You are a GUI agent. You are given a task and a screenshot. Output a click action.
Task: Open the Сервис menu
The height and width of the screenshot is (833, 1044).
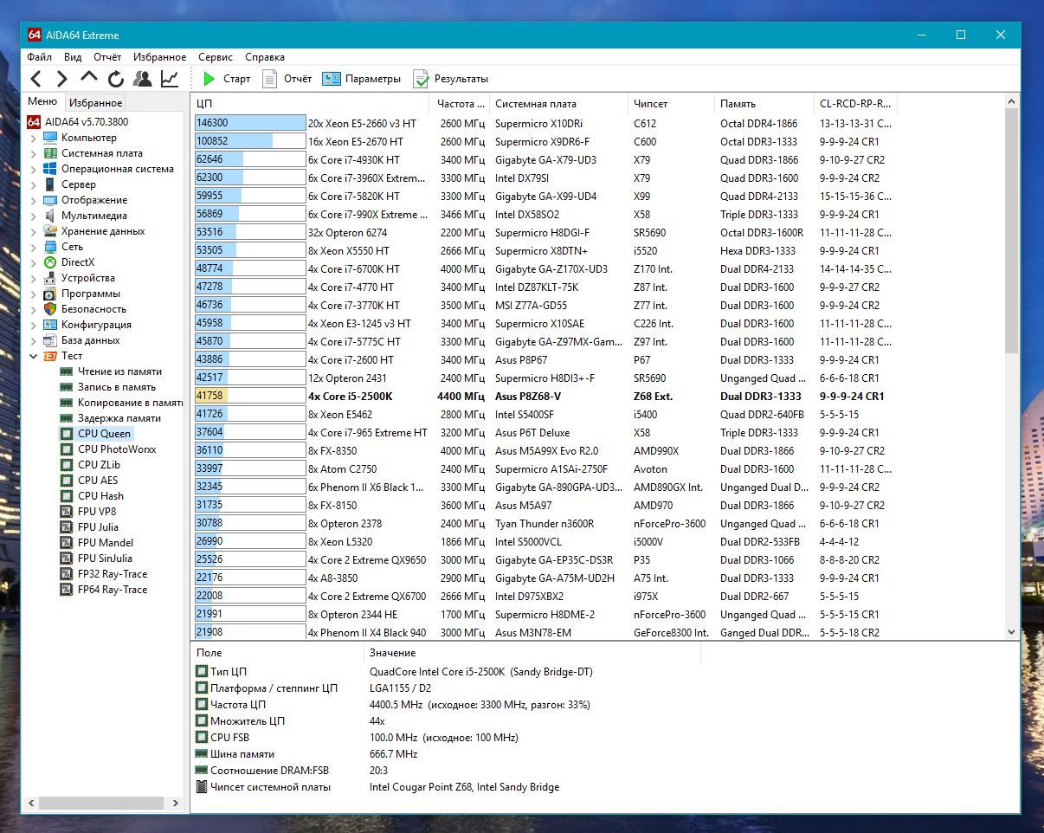click(215, 57)
